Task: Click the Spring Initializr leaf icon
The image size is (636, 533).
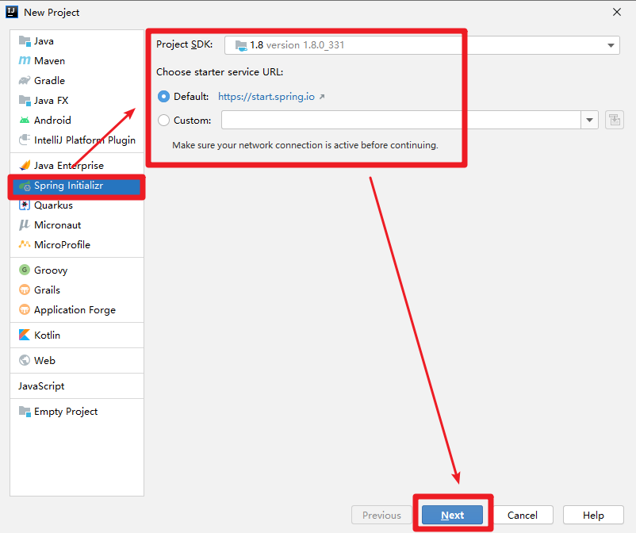Action: [25, 186]
